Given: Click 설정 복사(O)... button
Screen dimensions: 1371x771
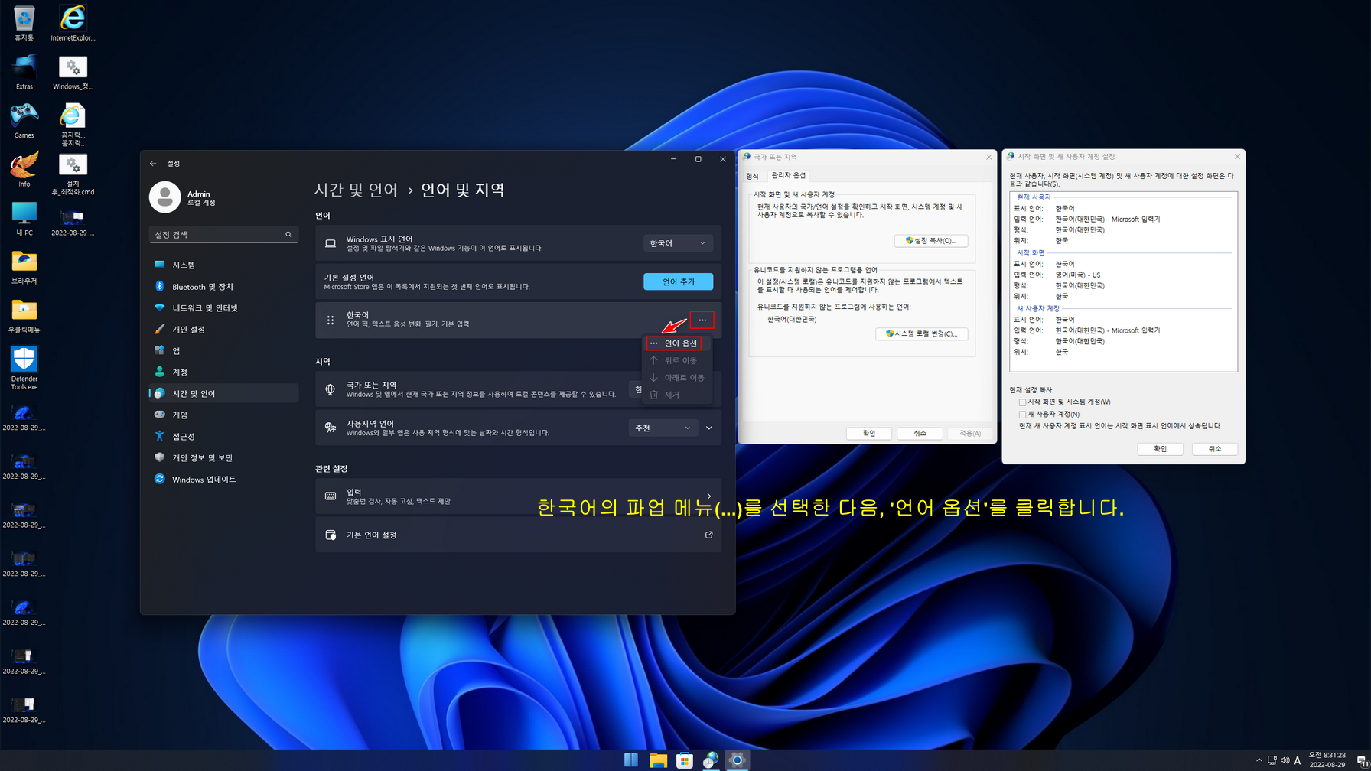Looking at the screenshot, I should tap(931, 240).
